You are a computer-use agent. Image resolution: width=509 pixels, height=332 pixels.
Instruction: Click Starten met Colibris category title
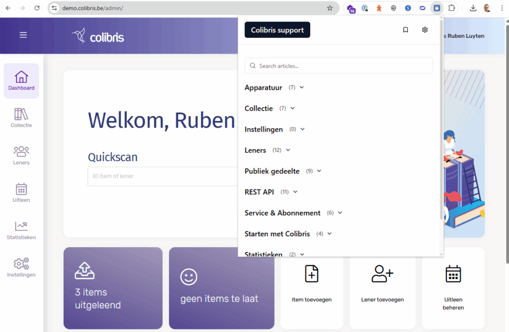coord(277,234)
